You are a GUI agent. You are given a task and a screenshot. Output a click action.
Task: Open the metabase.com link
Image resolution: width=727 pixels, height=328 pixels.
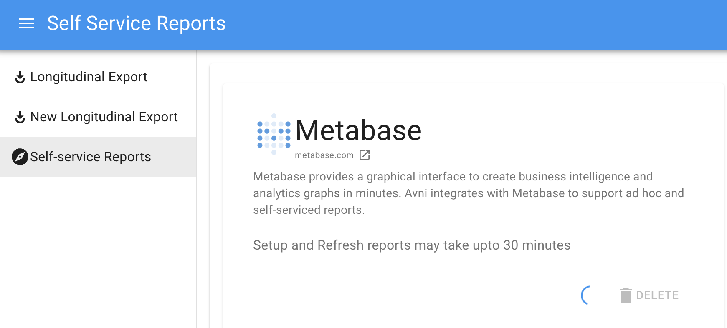click(324, 155)
